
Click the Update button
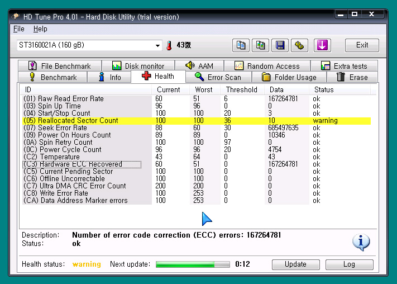coord(296,264)
